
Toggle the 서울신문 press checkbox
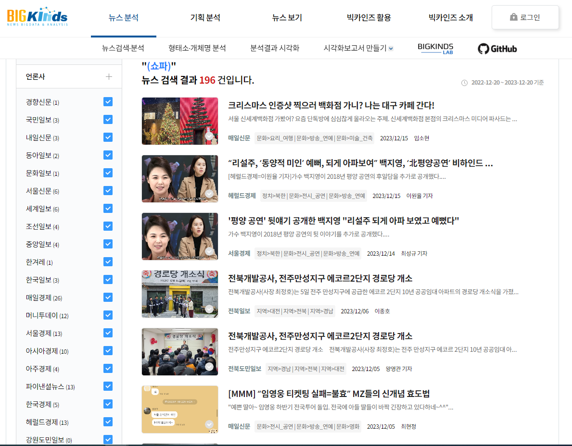pyautogui.click(x=108, y=191)
